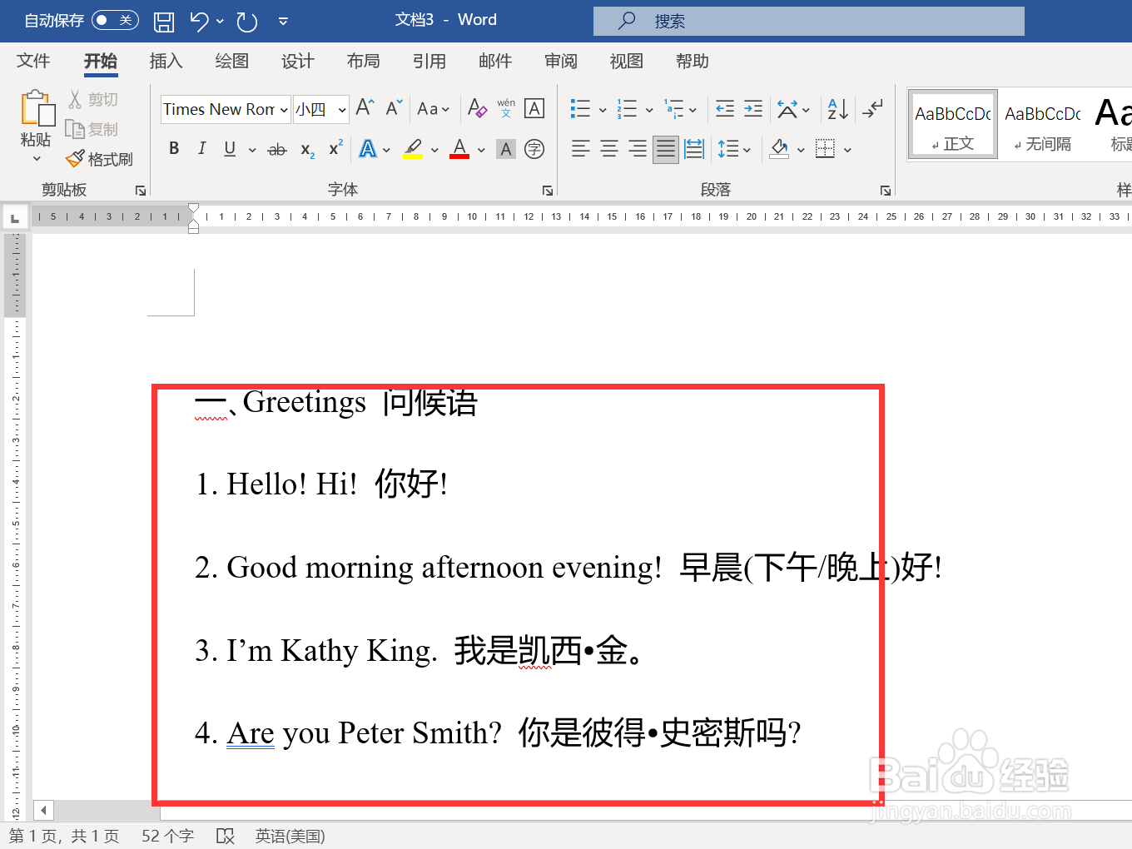Click the search box in title bar
Screen dimensions: 1132x849
click(808, 21)
